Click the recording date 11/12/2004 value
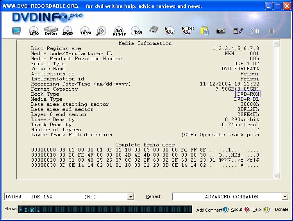The height and width of the screenshot is (221, 293). click(x=229, y=84)
